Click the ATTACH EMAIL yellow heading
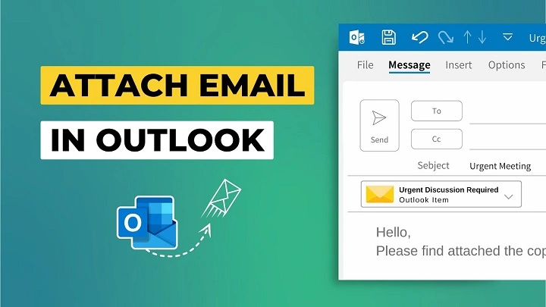This screenshot has width=546, height=307. coord(177,85)
